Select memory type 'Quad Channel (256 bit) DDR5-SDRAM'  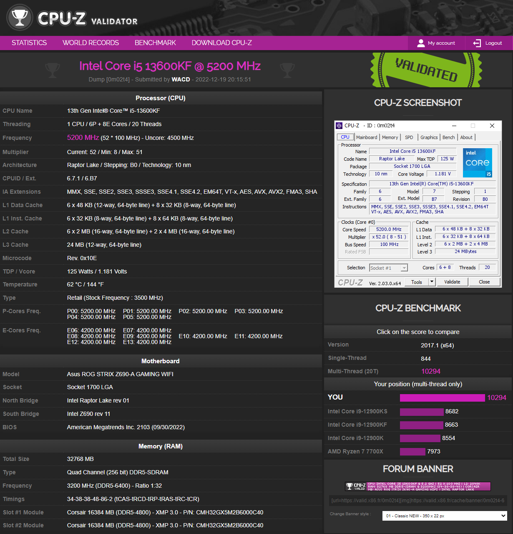coord(118,472)
